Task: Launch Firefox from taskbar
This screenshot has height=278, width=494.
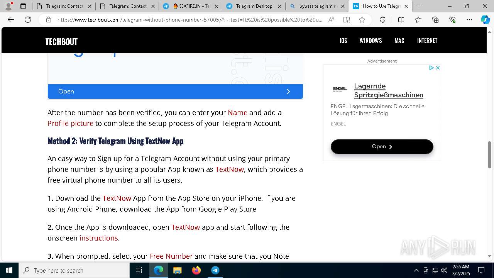Action: pyautogui.click(x=196, y=270)
